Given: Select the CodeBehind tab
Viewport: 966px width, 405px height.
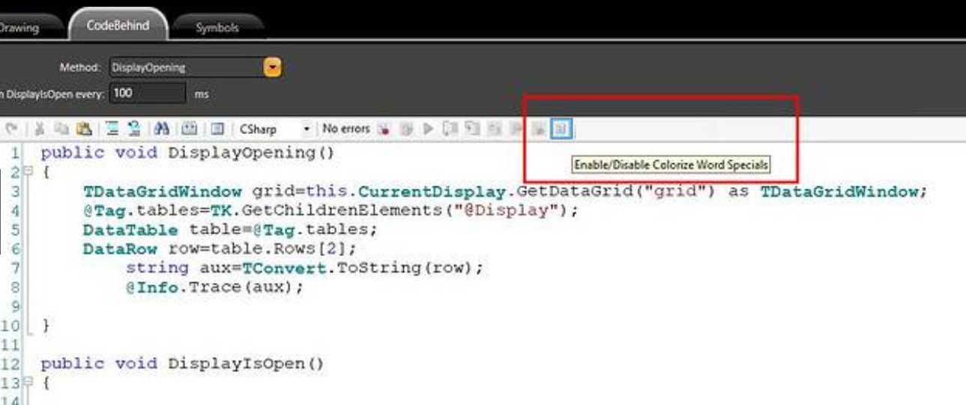Looking at the screenshot, I should tap(118, 25).
